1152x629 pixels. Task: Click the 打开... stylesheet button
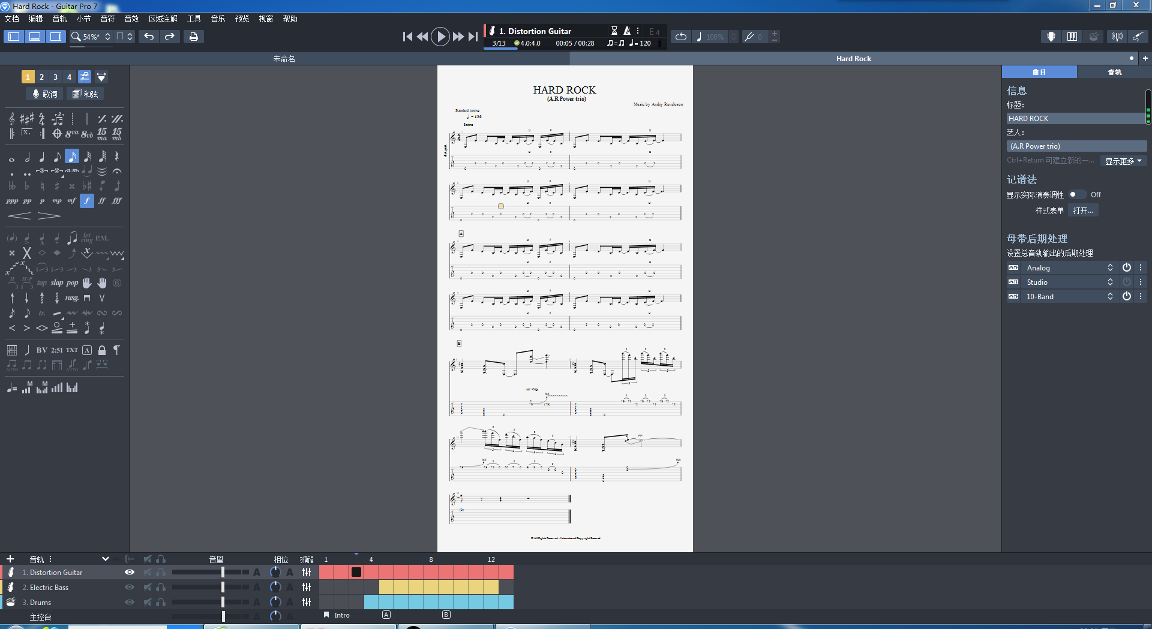(1083, 211)
